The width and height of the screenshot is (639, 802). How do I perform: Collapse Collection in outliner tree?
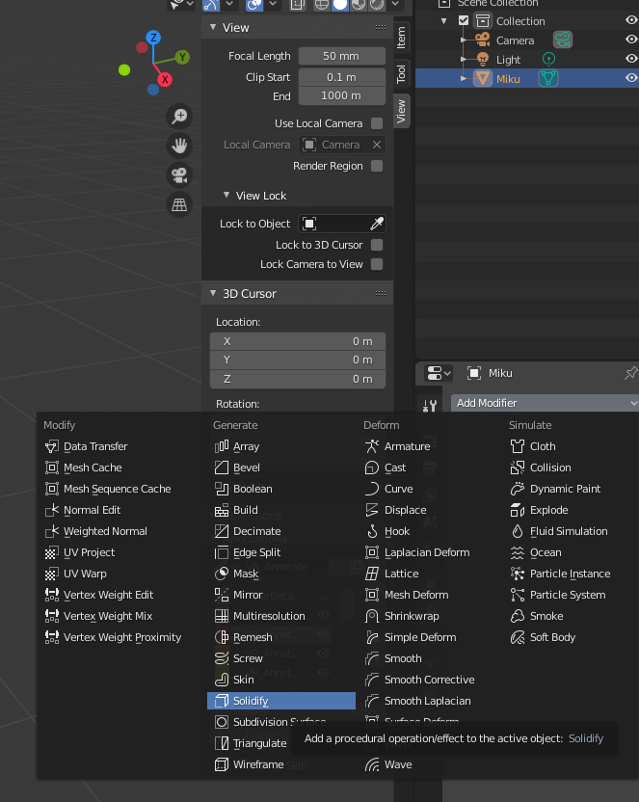443,21
